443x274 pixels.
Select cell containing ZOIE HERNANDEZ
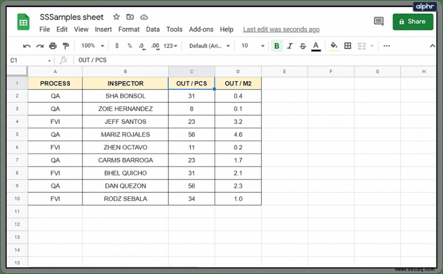click(125, 109)
